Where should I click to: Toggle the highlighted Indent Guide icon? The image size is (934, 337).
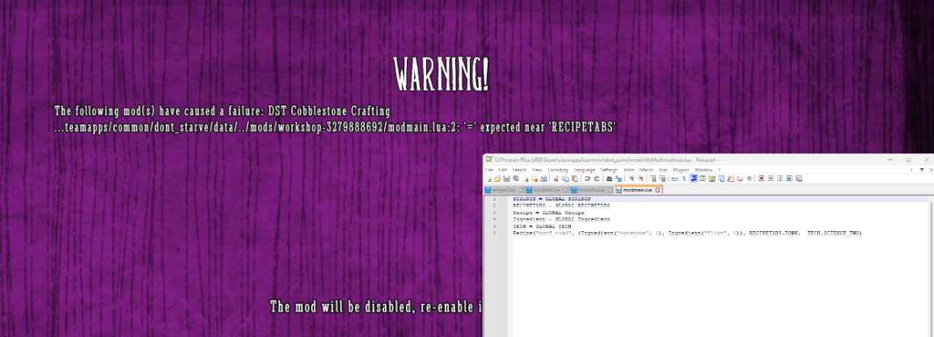[x=694, y=179]
